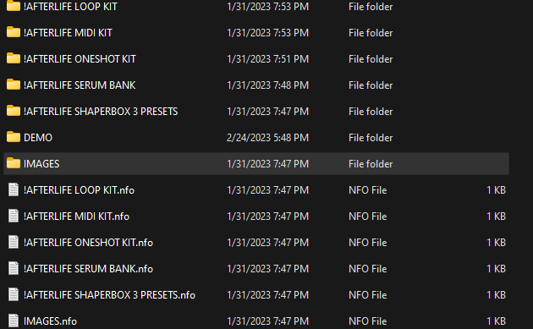Click the !AFTERLIFE ONESHOT KIT folder name
The height and width of the screenshot is (329, 533).
[80, 59]
